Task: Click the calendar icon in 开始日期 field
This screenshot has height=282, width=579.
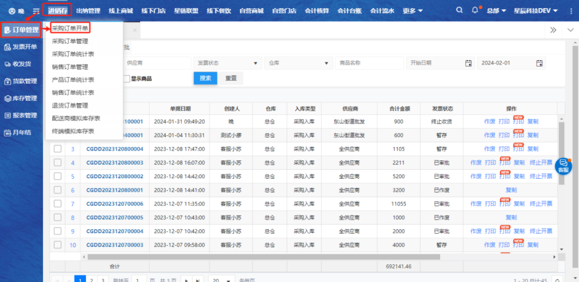Action: tap(468, 63)
